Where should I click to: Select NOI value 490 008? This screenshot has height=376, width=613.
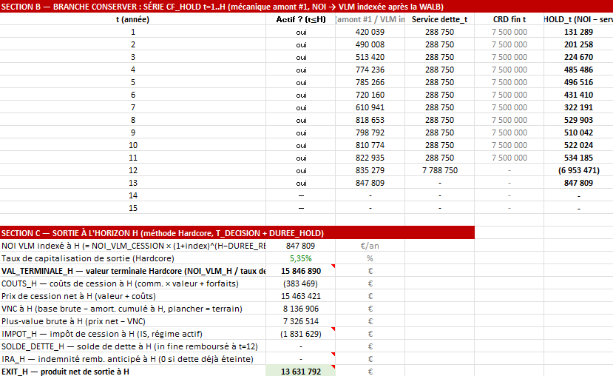pyautogui.click(x=370, y=44)
